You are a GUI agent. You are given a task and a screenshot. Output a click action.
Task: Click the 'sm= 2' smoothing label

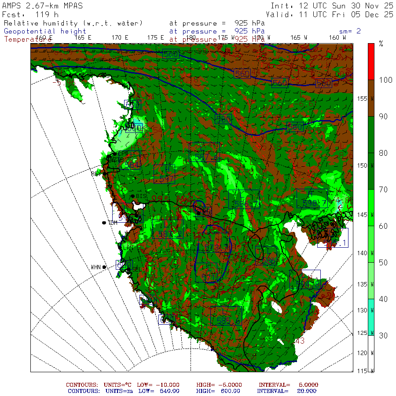click(x=350, y=31)
